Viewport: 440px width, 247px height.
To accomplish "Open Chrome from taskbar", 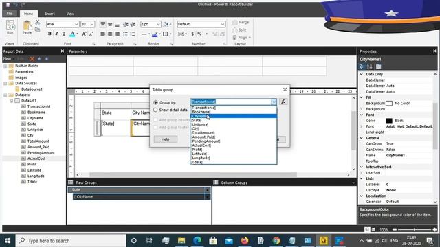I will tap(276, 241).
